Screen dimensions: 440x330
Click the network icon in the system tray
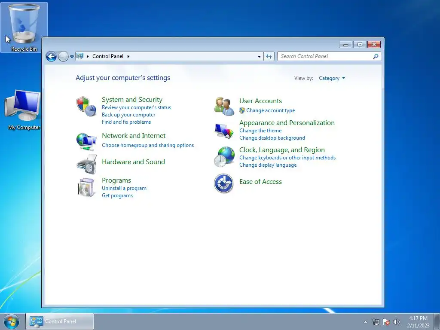376,322
